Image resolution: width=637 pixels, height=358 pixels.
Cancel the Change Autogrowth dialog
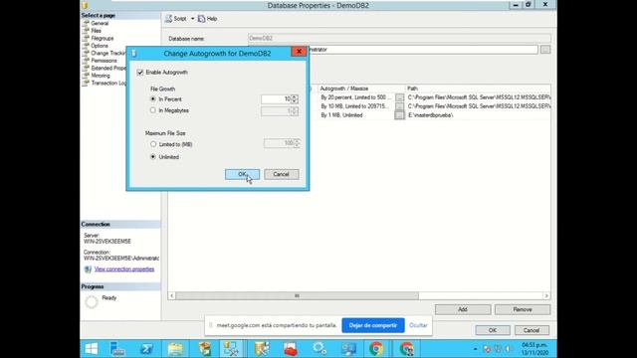(x=281, y=174)
